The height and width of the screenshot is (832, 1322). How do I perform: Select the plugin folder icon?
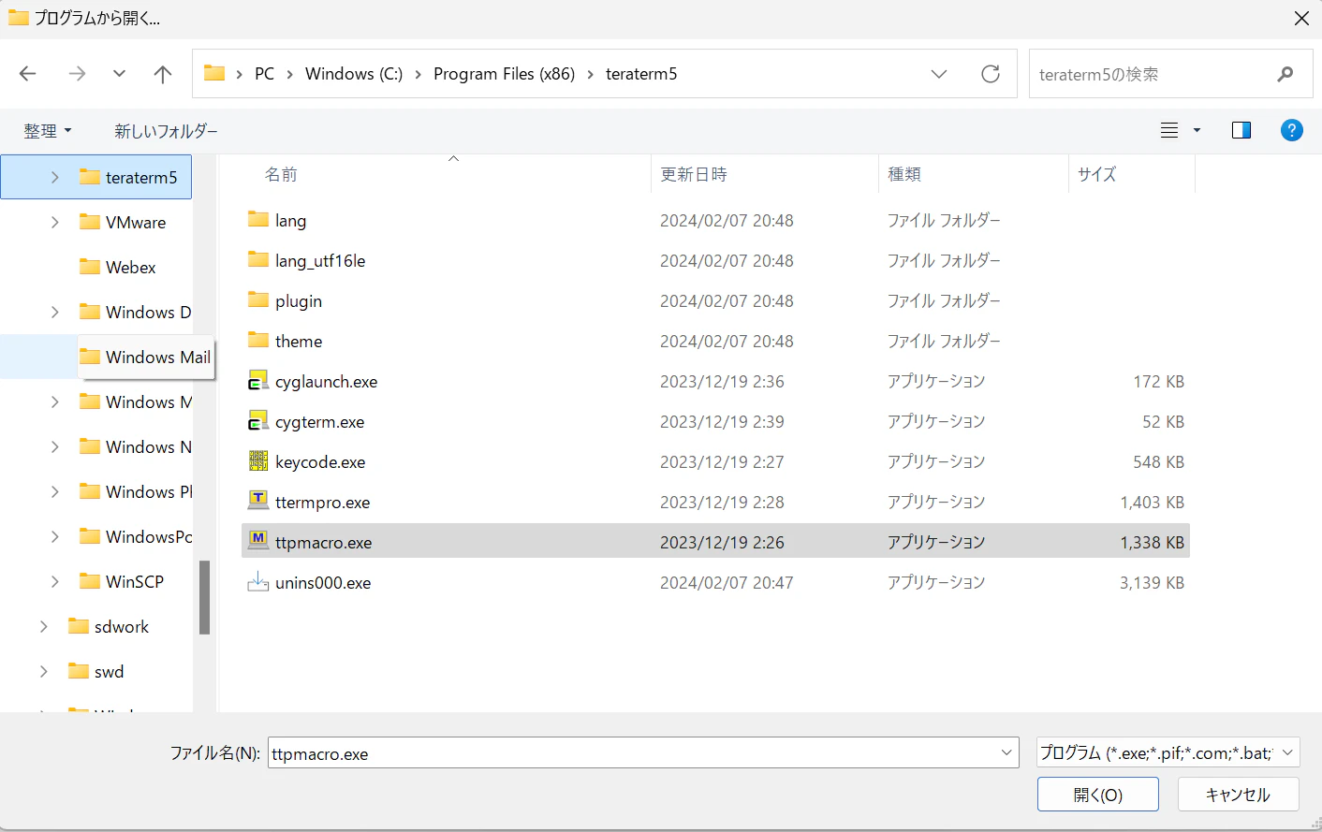pyautogui.click(x=258, y=299)
